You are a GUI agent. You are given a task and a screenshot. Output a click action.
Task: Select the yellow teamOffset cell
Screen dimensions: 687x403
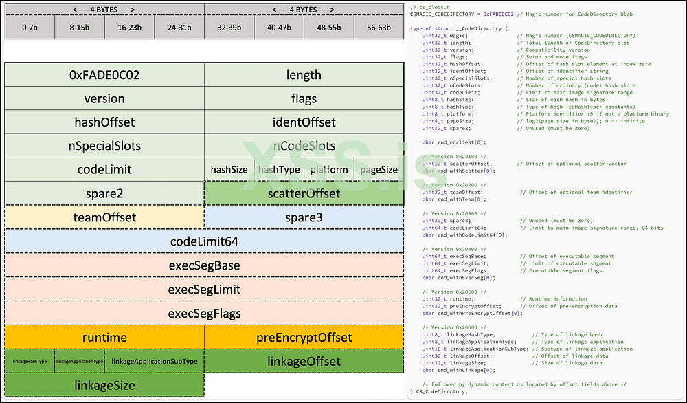pos(104,217)
